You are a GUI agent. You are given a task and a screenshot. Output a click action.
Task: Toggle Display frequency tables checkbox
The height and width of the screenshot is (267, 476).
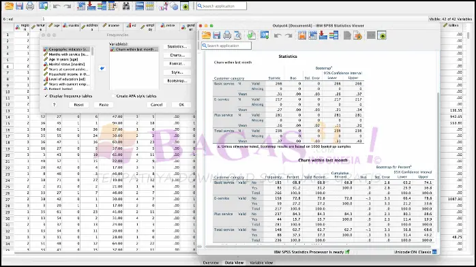(46, 96)
